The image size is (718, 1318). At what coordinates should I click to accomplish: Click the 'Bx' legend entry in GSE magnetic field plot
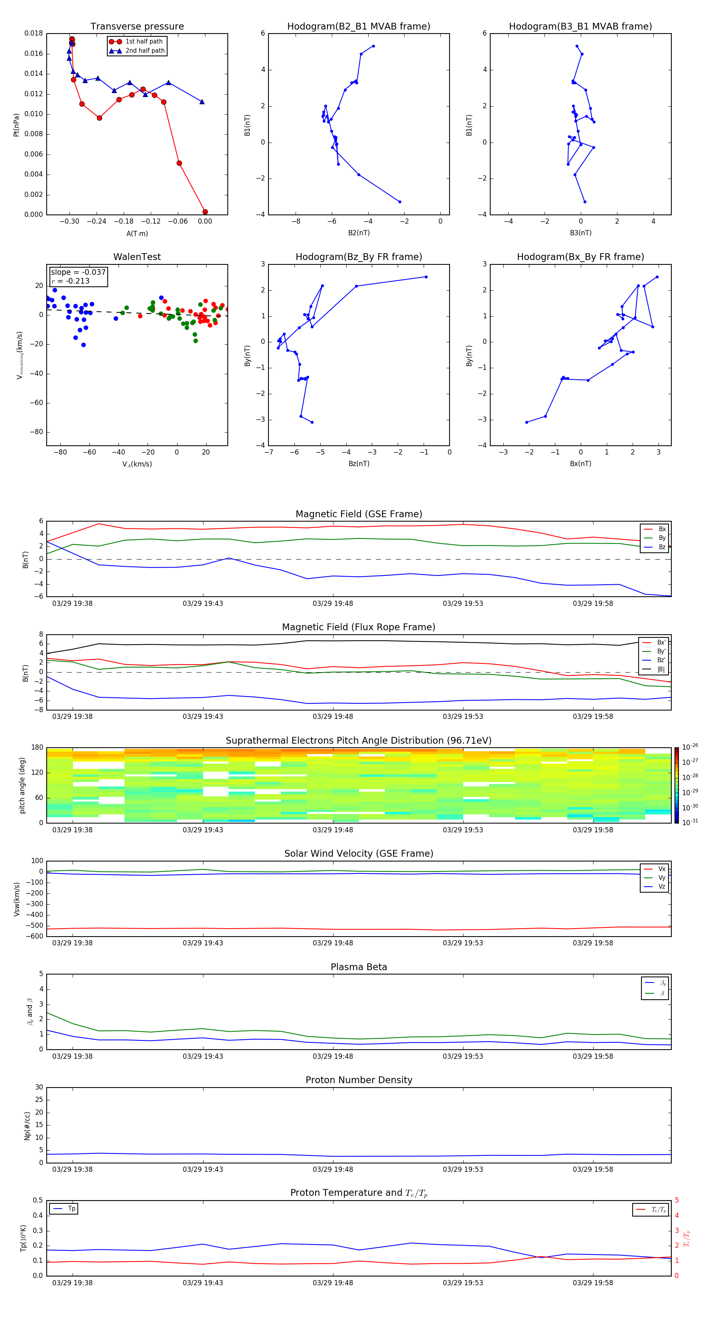655,529
